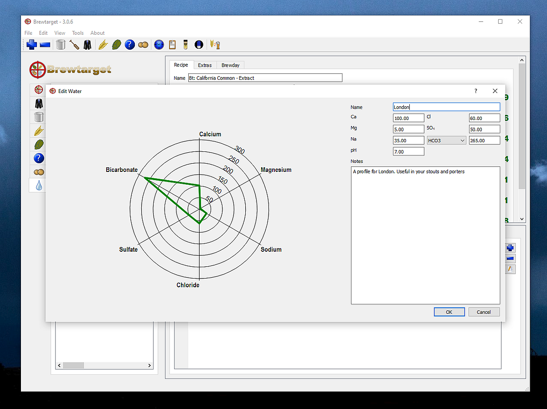Select the Equipment sidebar tab with kettle icon
Screen dimensions: 547x409
click(x=39, y=117)
